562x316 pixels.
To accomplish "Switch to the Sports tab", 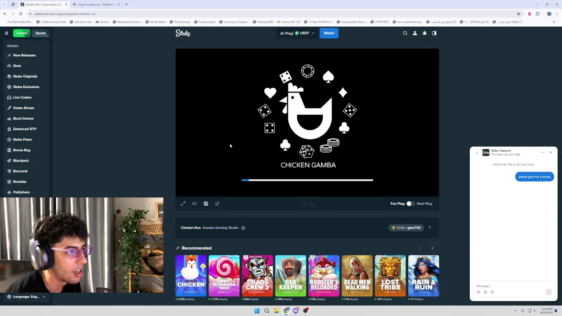I will click(x=40, y=33).
